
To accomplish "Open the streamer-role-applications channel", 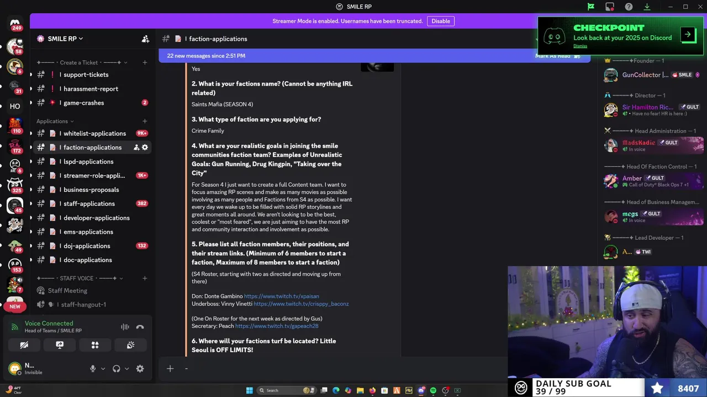I will (x=92, y=175).
